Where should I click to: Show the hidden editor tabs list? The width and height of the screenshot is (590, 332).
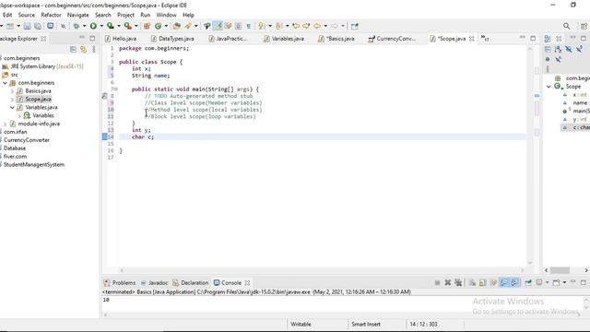tap(486, 39)
